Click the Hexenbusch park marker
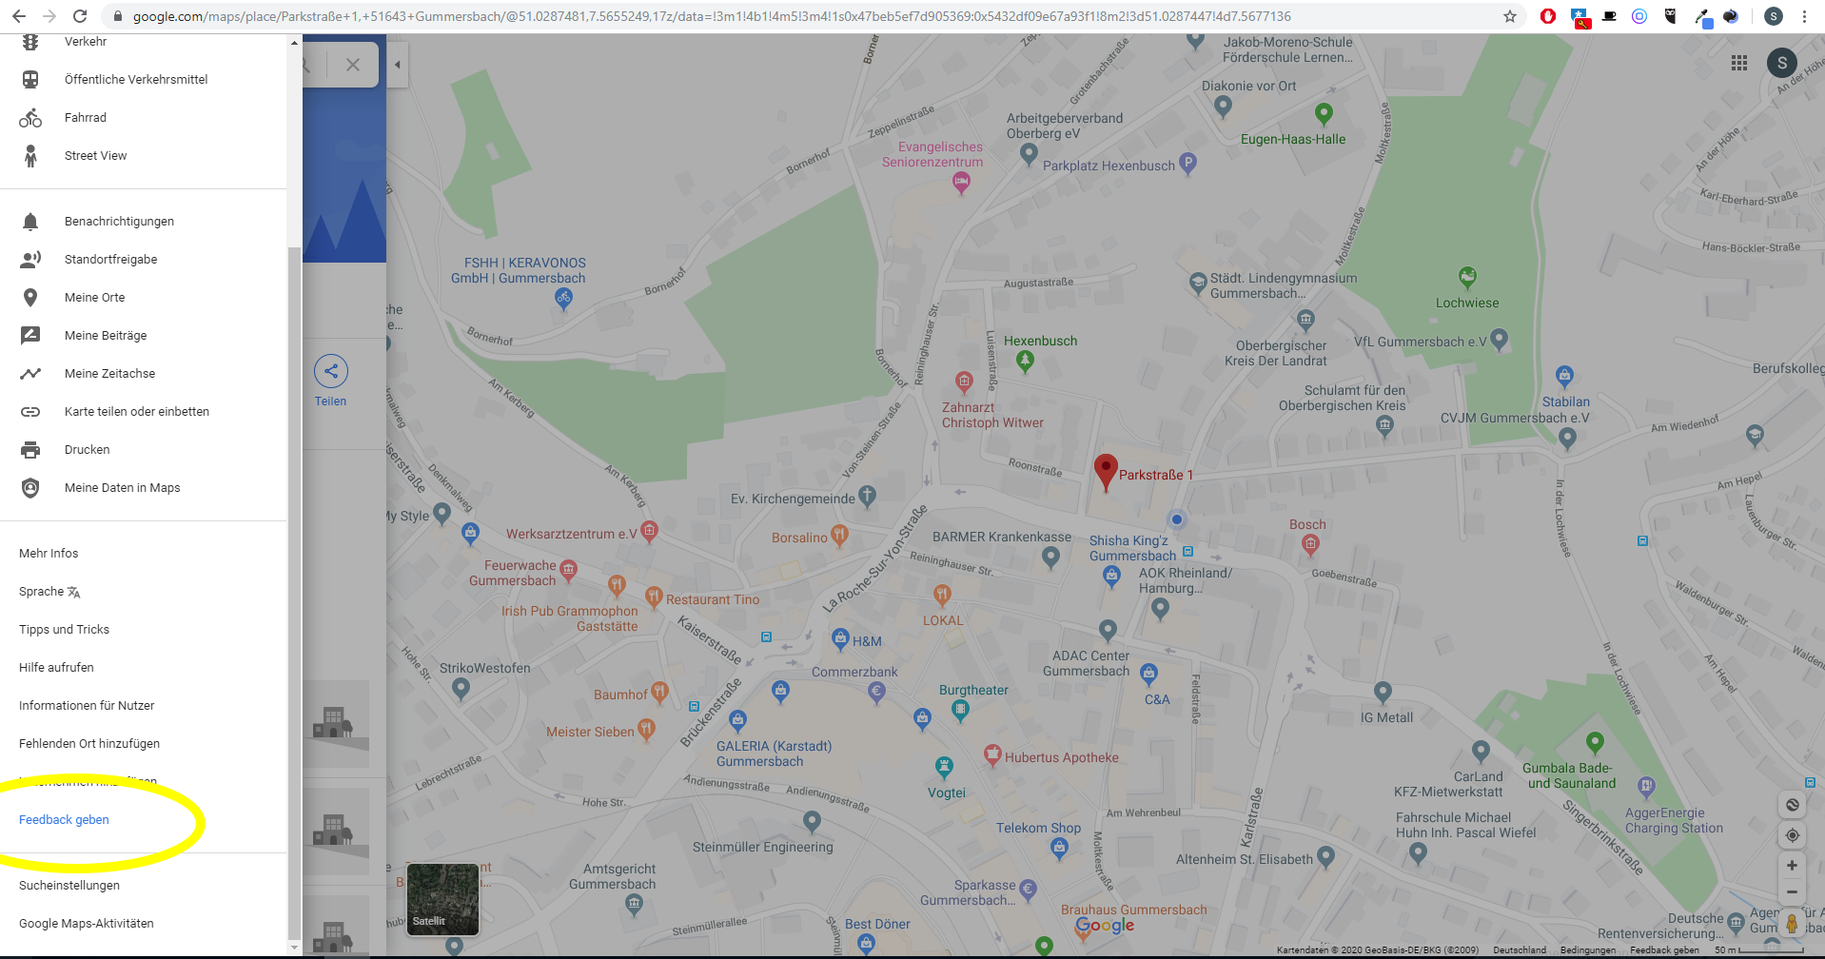 click(x=1025, y=361)
